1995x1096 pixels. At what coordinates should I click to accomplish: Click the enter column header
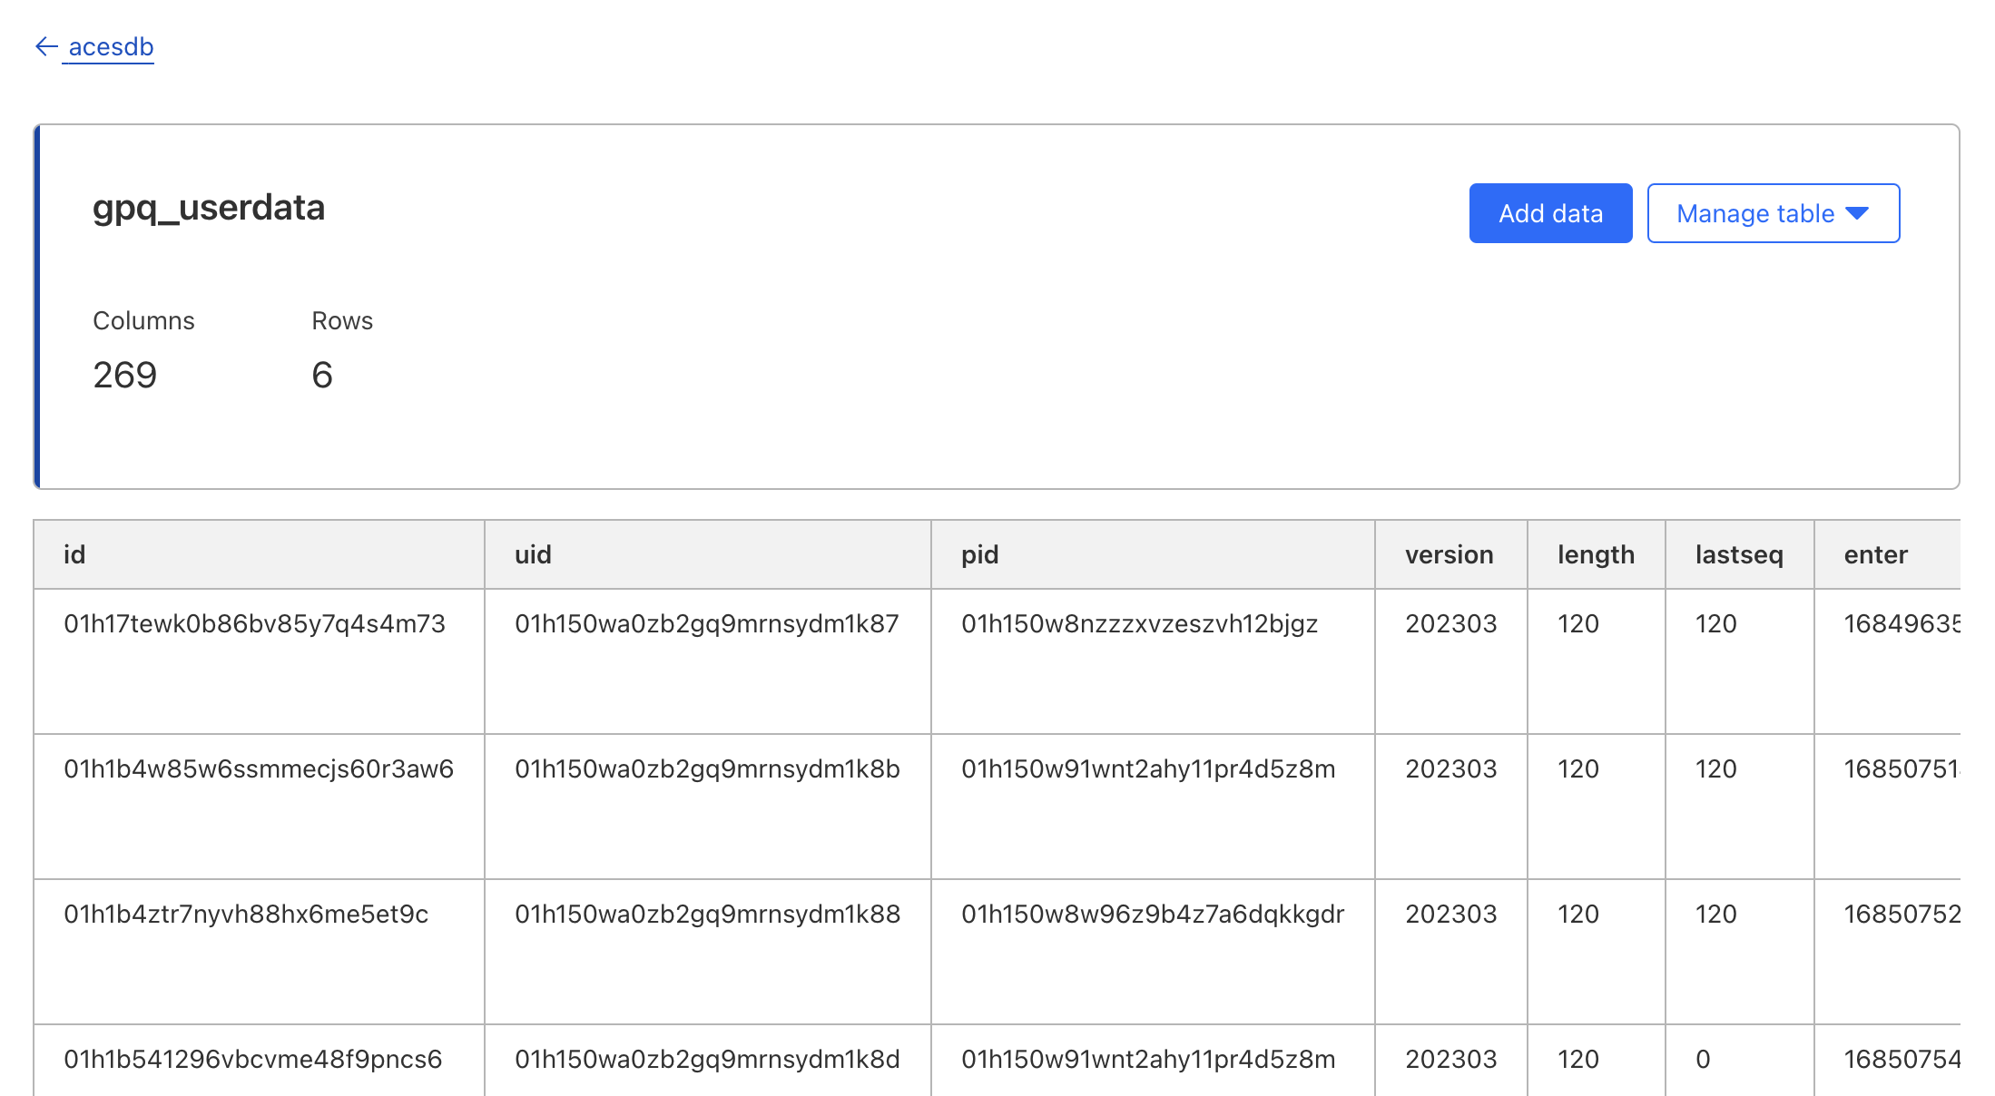click(1875, 554)
